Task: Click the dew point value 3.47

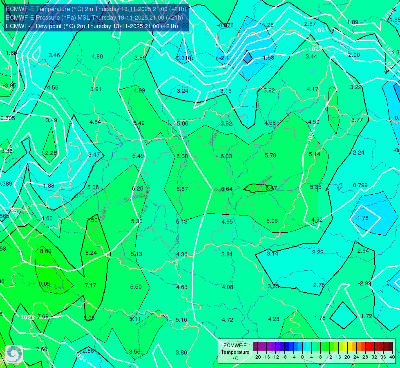Action: [x=94, y=155]
